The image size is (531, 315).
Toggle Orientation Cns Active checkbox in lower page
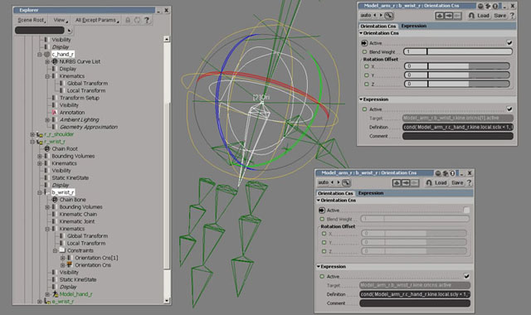click(466, 210)
